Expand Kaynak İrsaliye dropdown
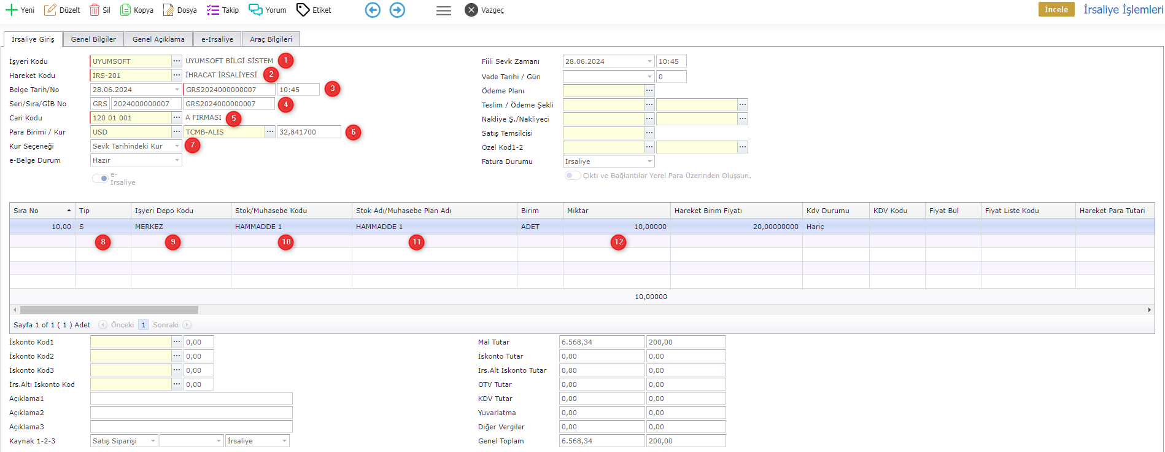 284,441
